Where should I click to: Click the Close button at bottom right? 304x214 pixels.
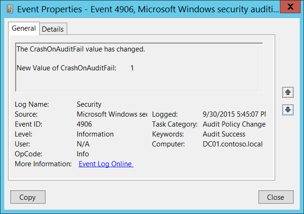click(x=275, y=197)
